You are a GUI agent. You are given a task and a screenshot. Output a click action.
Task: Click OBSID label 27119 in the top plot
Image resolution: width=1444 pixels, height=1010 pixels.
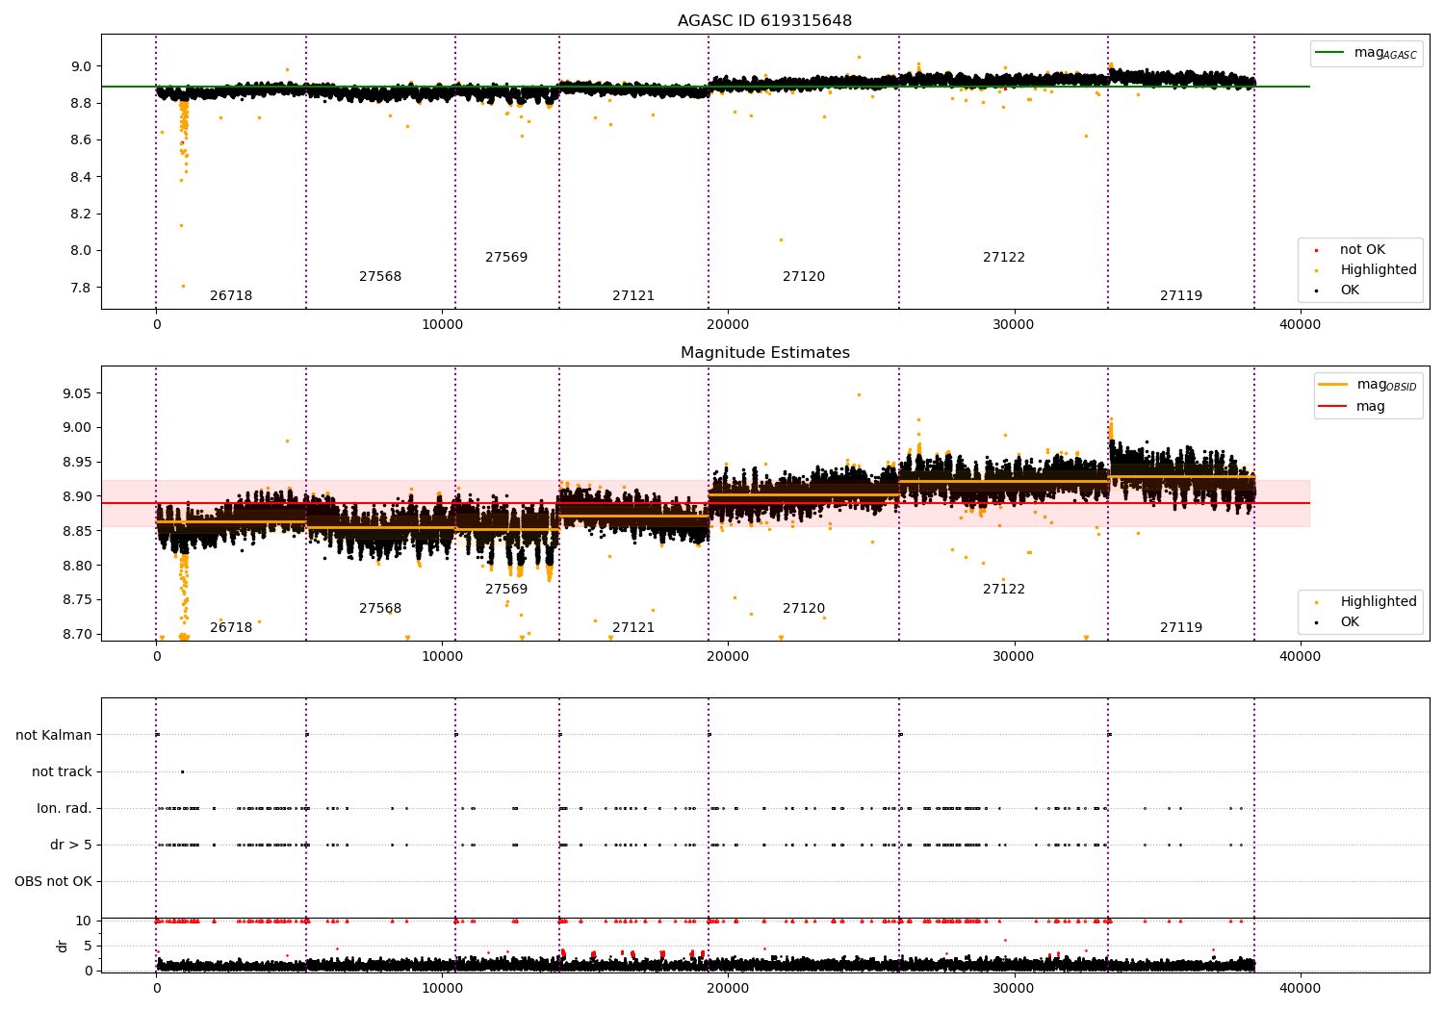coord(1181,296)
